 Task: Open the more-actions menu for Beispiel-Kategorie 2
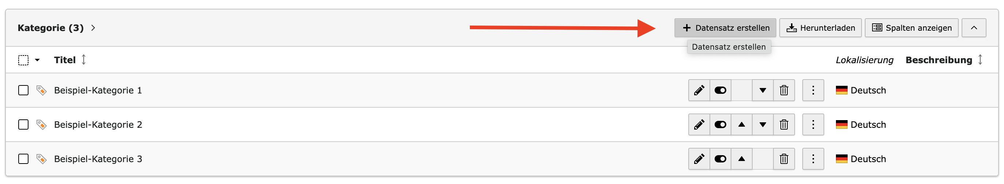point(813,125)
